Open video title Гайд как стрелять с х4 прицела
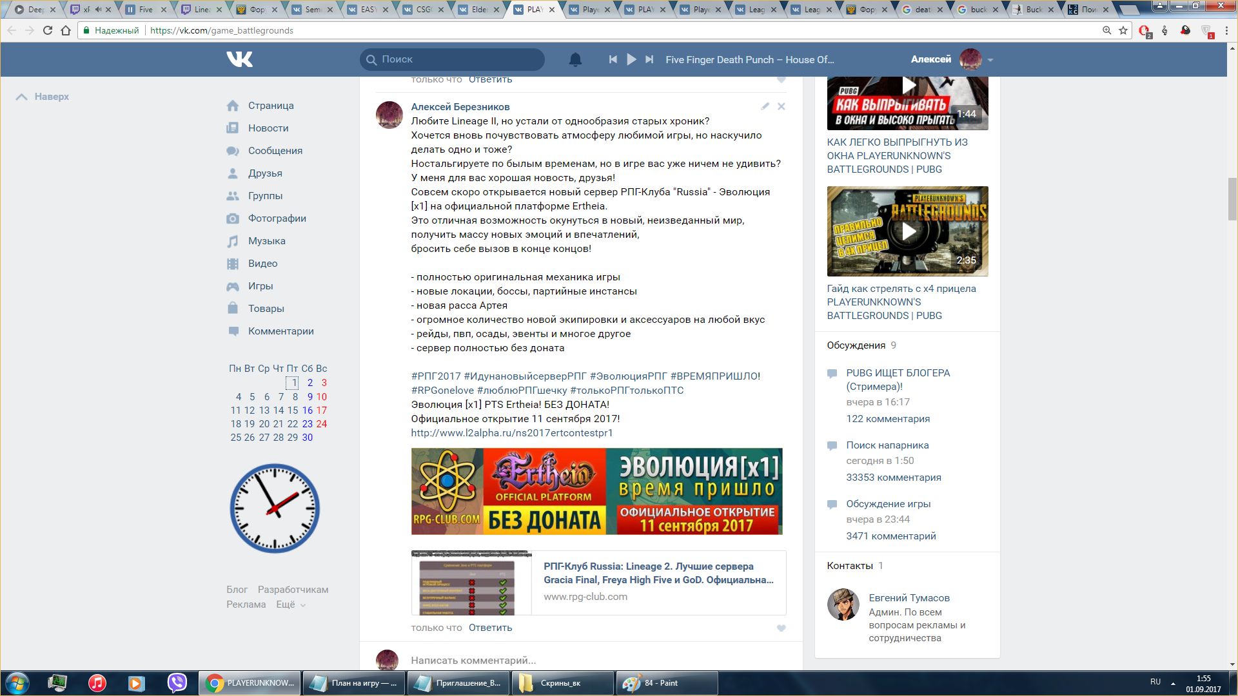This screenshot has width=1238, height=696. coord(901,302)
